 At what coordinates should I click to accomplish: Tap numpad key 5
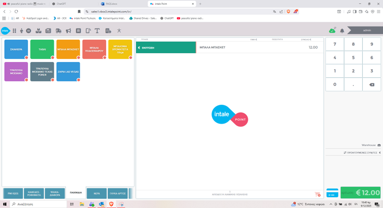point(353,57)
